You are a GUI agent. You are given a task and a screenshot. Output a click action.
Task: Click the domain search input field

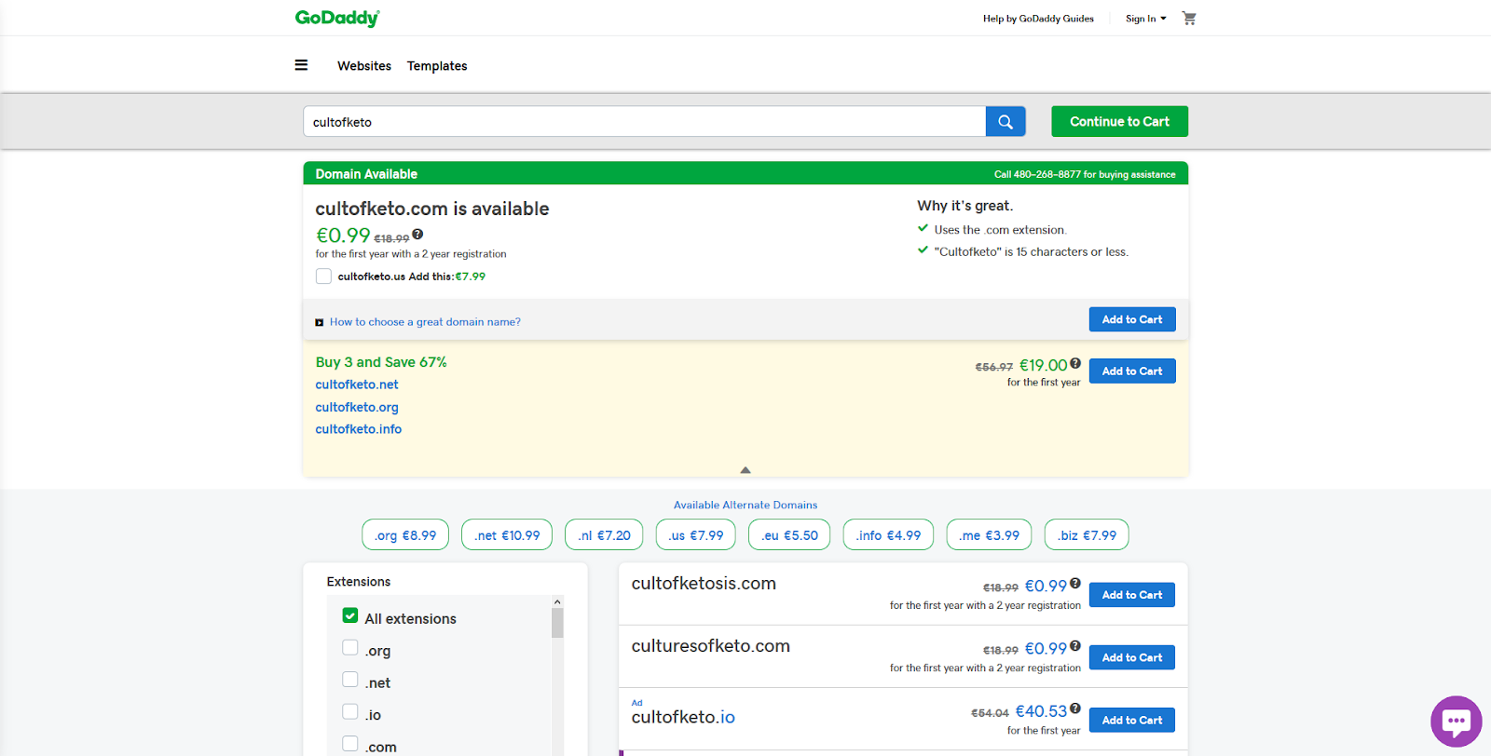[644, 121]
